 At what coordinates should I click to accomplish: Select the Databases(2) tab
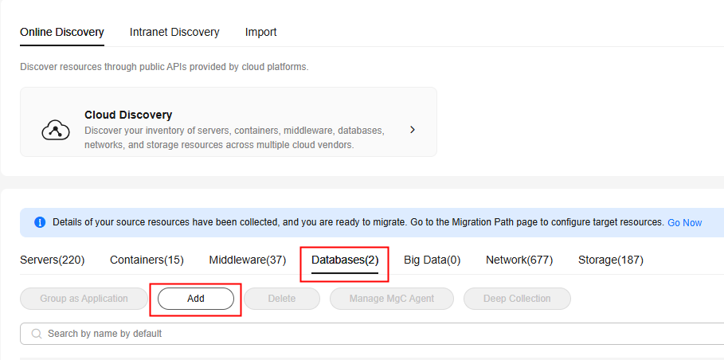point(345,260)
